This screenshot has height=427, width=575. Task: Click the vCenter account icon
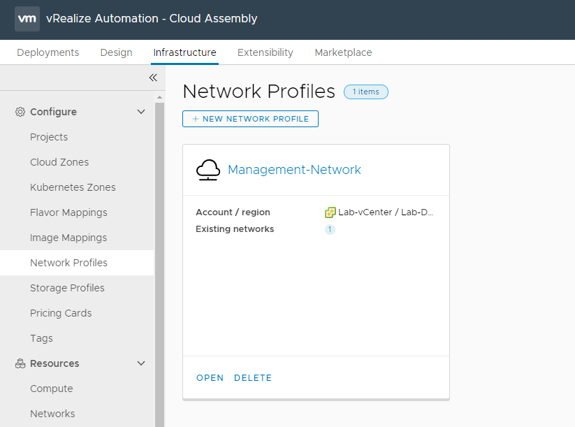(x=330, y=212)
